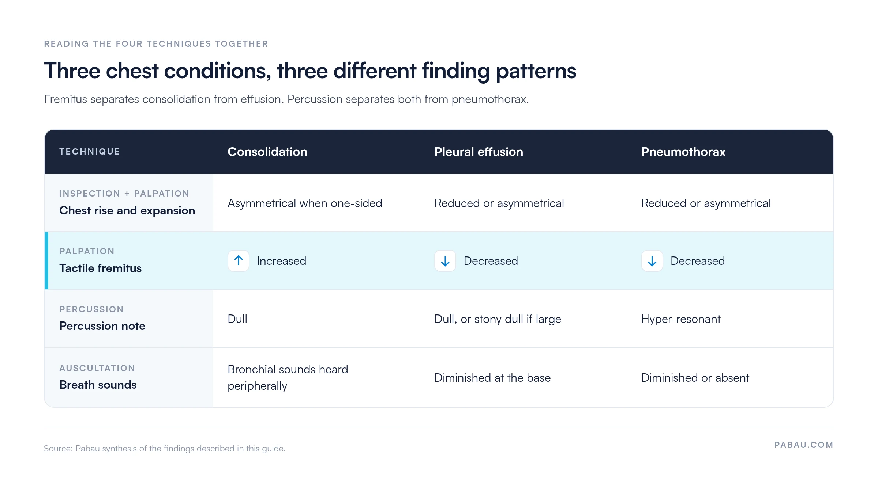This screenshot has width=878, height=488.
Task: Click the Diminished at the base cell
Action: coord(492,378)
